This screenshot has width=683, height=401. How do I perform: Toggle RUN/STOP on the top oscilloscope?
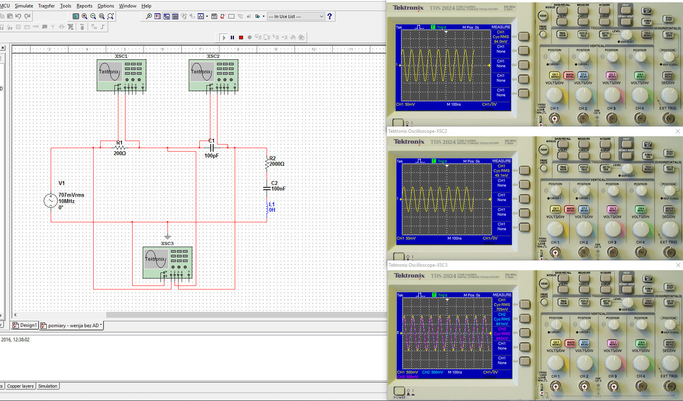tap(668, 18)
